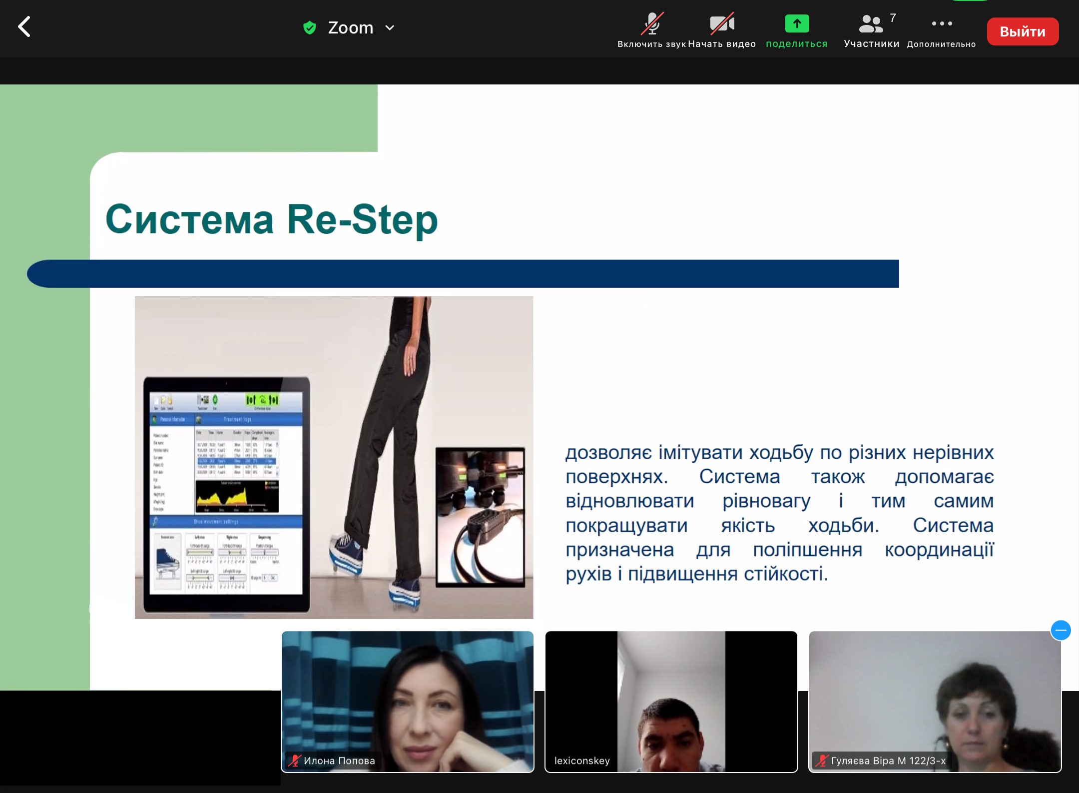The image size is (1079, 793).
Task: Tap the participant count number 7
Action: pyautogui.click(x=893, y=18)
